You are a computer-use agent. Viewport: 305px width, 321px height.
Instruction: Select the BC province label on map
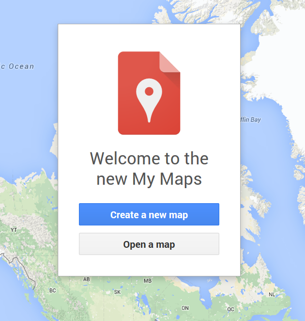(x=53, y=290)
